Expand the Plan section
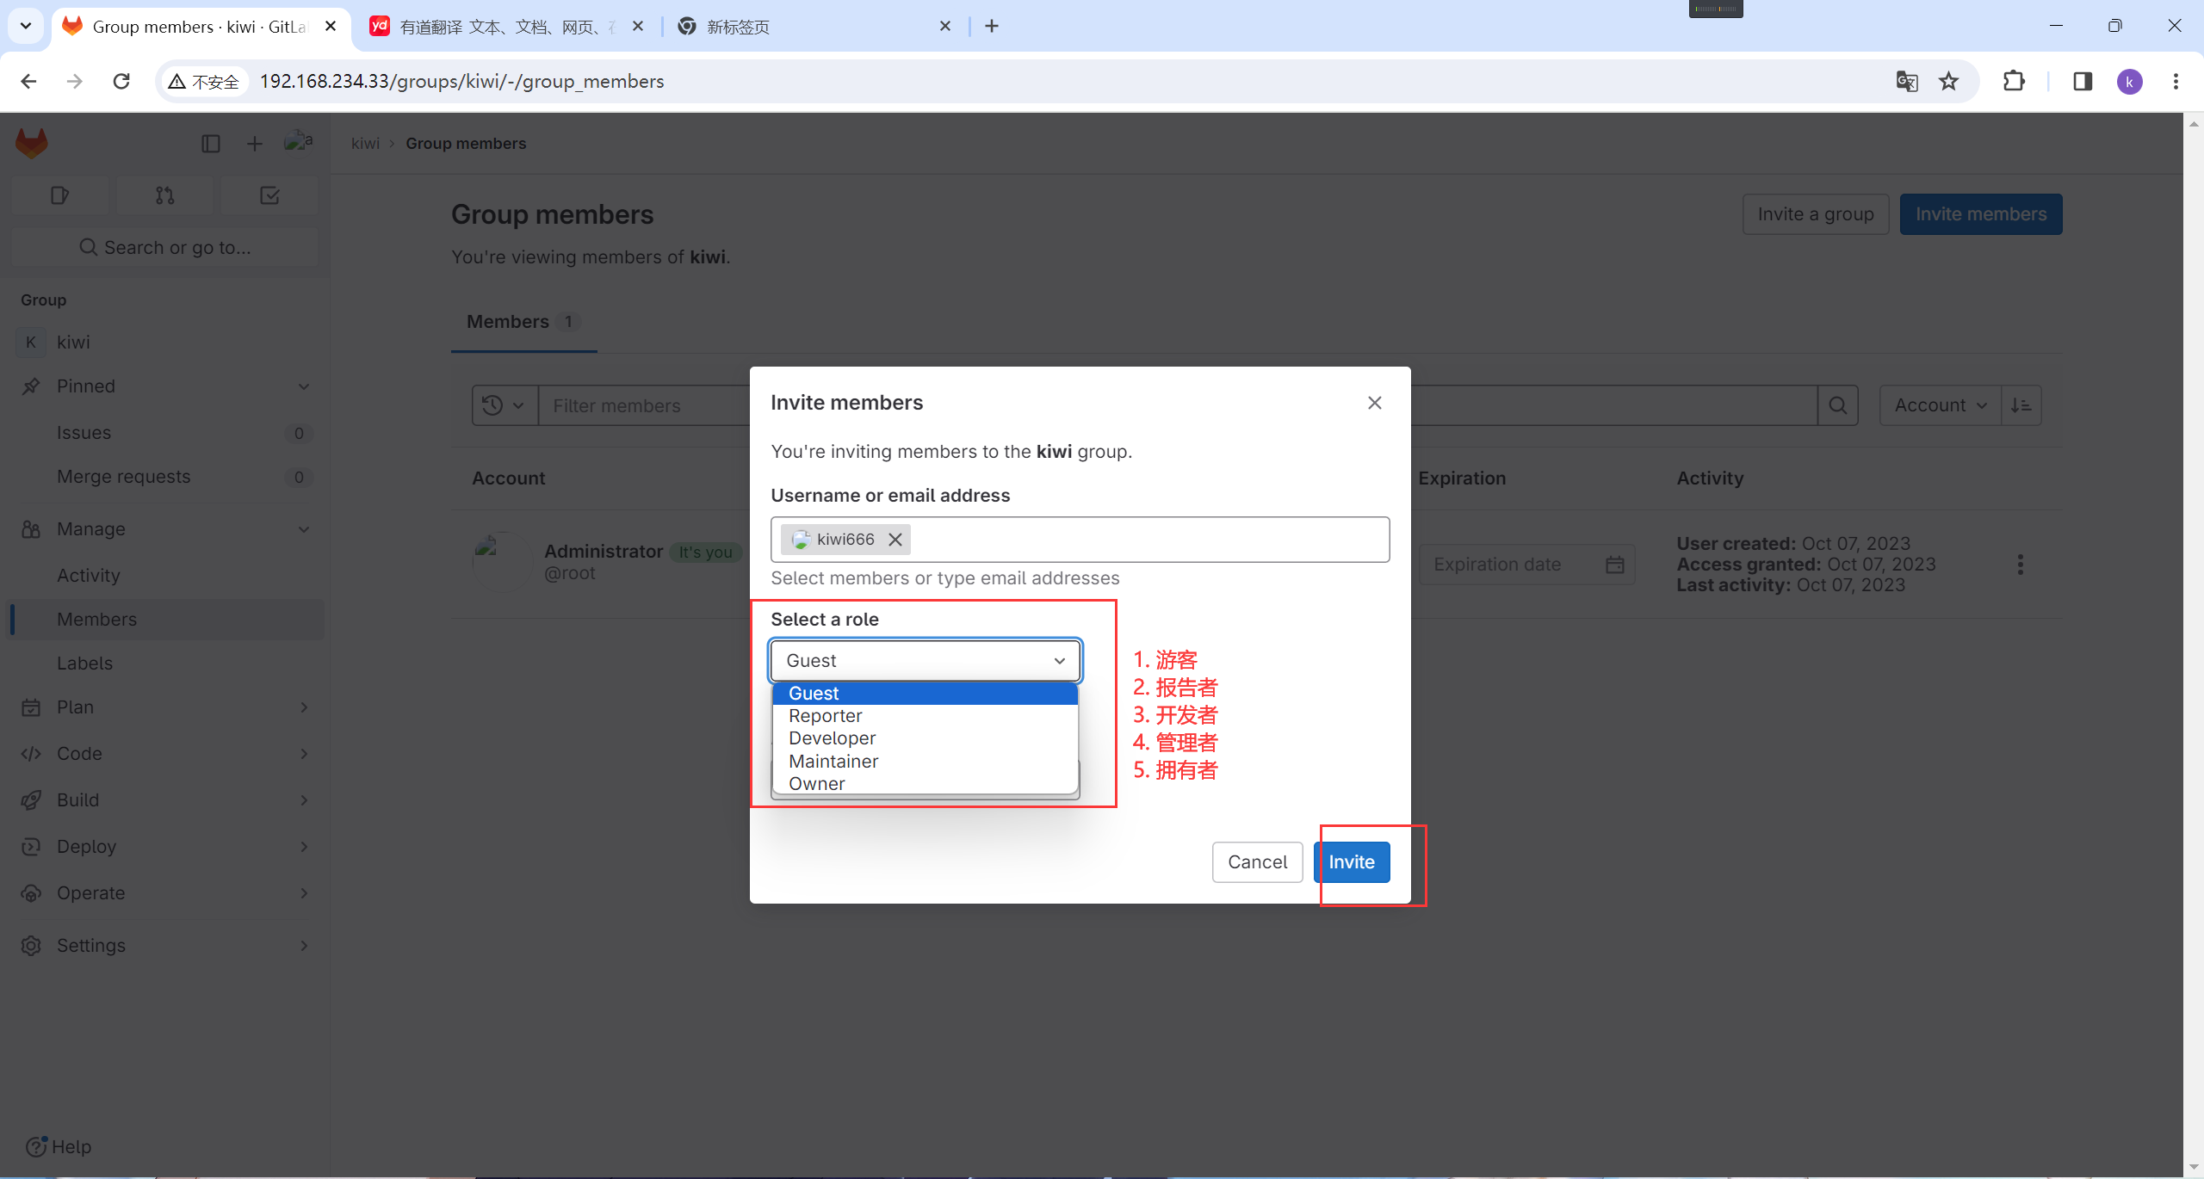 165,707
